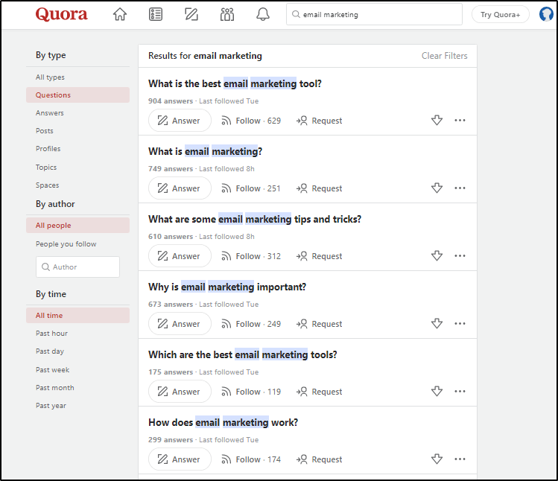Downvote 'What is the best email marketing tool?'

coord(437,121)
